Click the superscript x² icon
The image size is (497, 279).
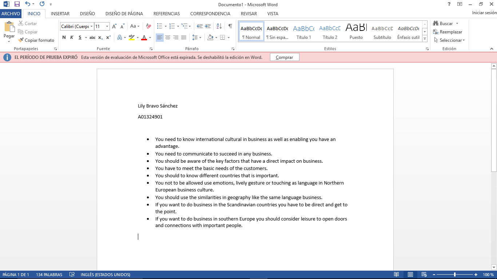pos(108,37)
